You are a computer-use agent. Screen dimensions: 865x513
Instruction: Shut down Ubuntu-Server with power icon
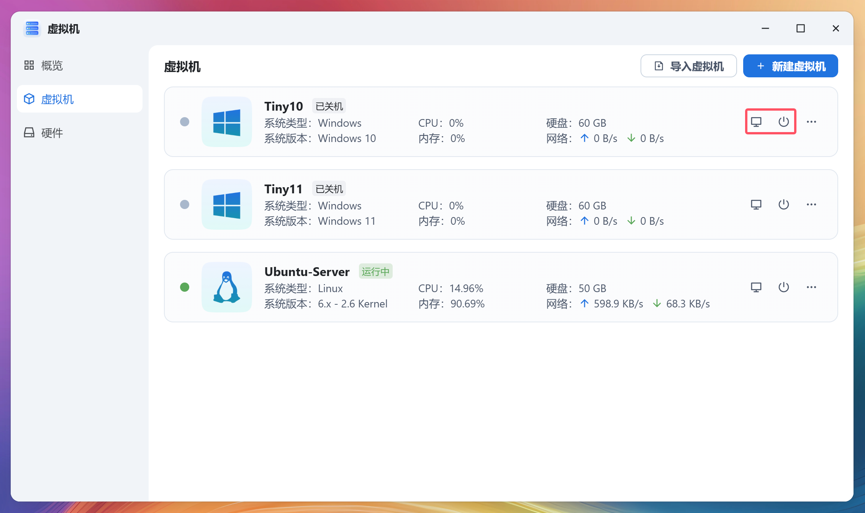(783, 287)
